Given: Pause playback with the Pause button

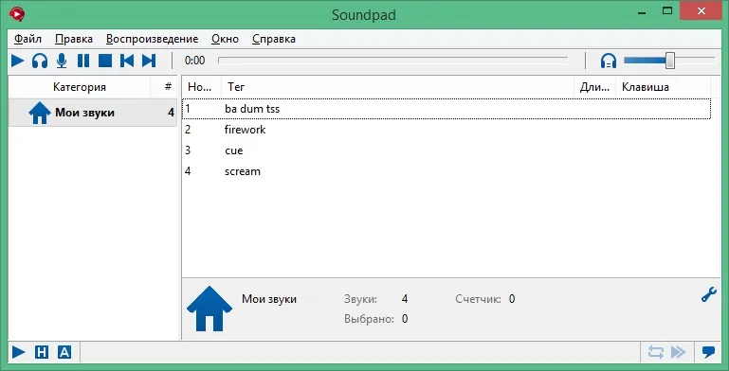Looking at the screenshot, I should pyautogui.click(x=83, y=61).
